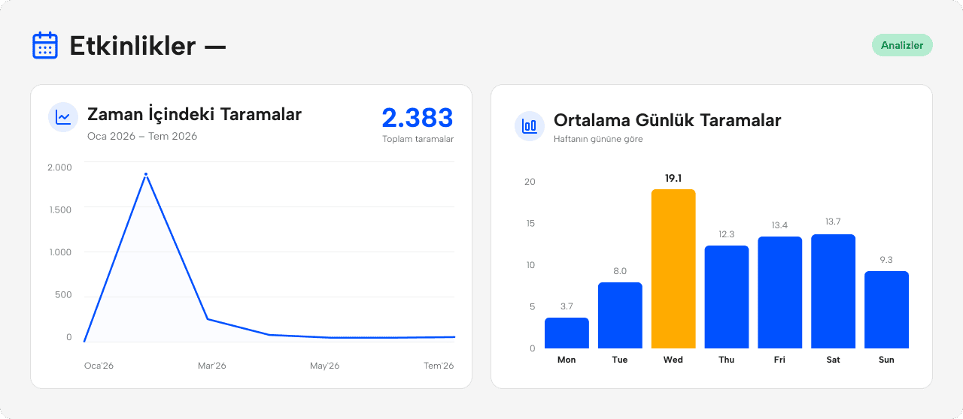Click the Ortalama Günlük Taramalar title
Screen dimensions: 963x419
[667, 120]
